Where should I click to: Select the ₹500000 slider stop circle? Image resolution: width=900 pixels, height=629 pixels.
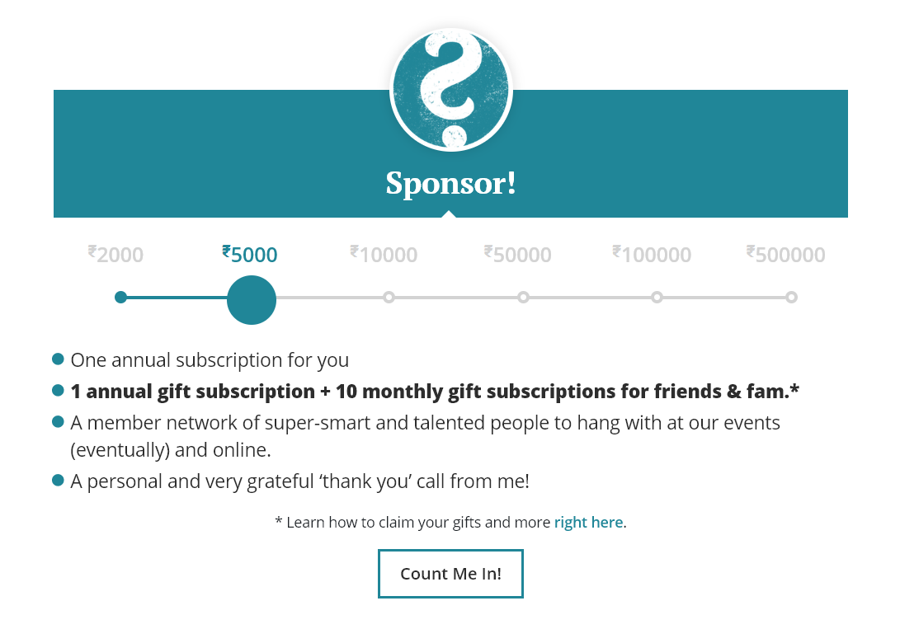tap(791, 297)
